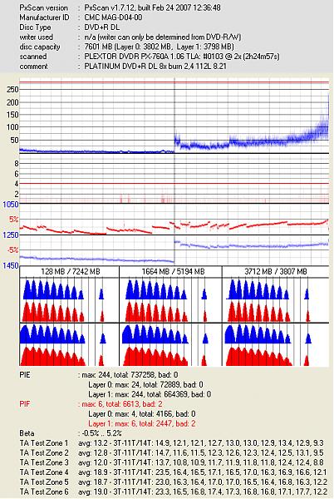This screenshot has height=499, width=334.
Task: Click the '6' PIF axis label
Action: point(17,174)
